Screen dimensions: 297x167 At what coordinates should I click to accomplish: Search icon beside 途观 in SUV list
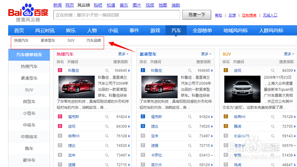coord(273,71)
